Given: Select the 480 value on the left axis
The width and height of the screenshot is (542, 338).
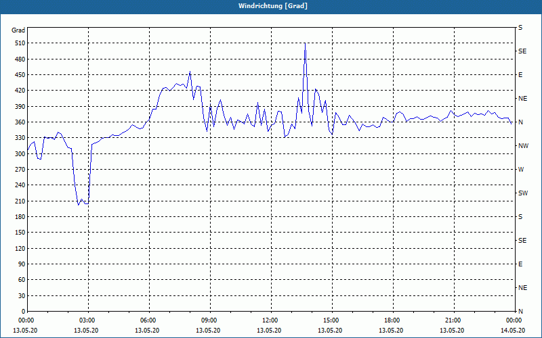Looking at the screenshot, I should click(x=20, y=59).
